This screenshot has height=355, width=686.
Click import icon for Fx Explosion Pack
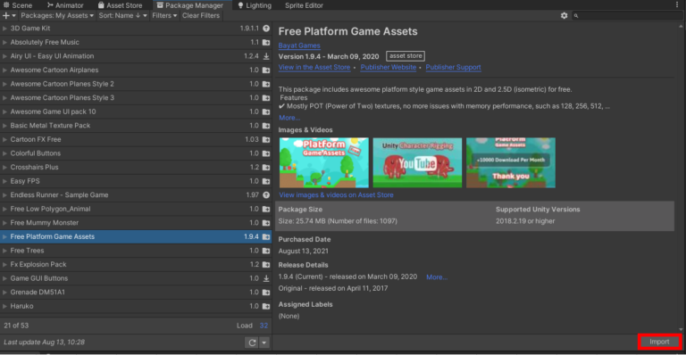tap(266, 264)
